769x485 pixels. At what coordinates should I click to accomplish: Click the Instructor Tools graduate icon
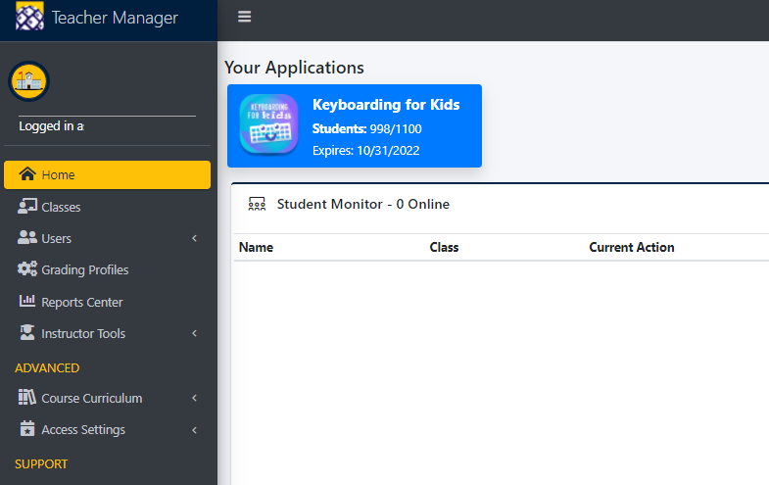[27, 333]
